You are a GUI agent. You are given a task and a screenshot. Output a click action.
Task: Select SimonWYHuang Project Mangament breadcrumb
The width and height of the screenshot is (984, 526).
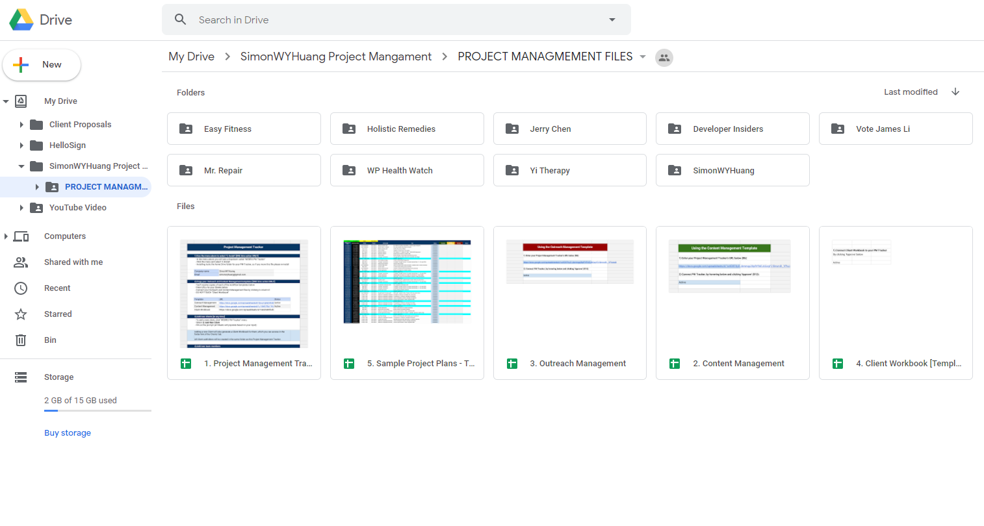pyautogui.click(x=335, y=56)
